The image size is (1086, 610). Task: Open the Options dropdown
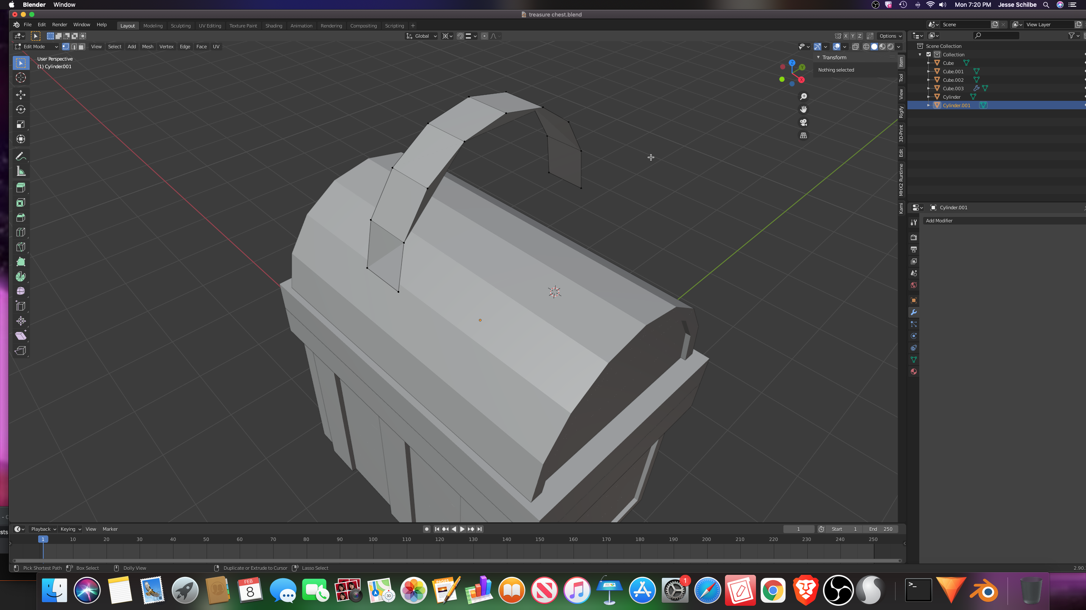(890, 36)
